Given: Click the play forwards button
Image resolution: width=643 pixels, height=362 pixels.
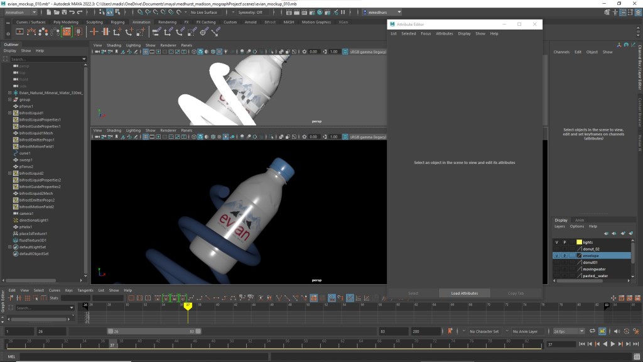Looking at the screenshot, I should click(613, 344).
